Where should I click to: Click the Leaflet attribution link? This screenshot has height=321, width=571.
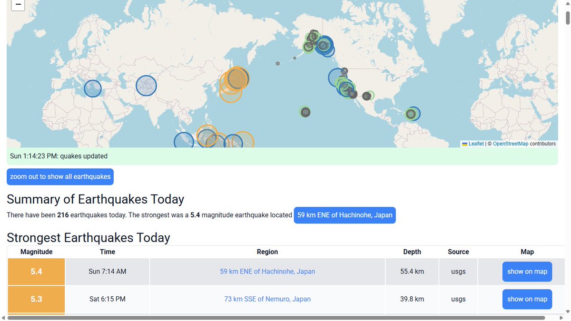point(476,144)
